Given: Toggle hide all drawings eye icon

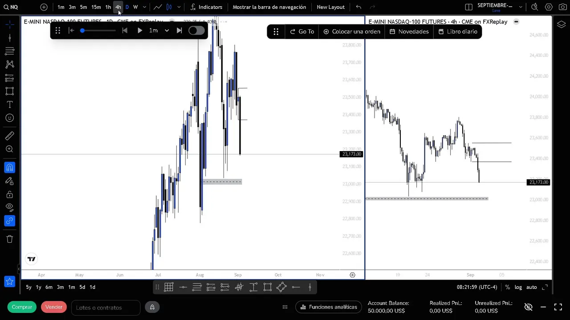Looking at the screenshot, I should tap(9, 207).
